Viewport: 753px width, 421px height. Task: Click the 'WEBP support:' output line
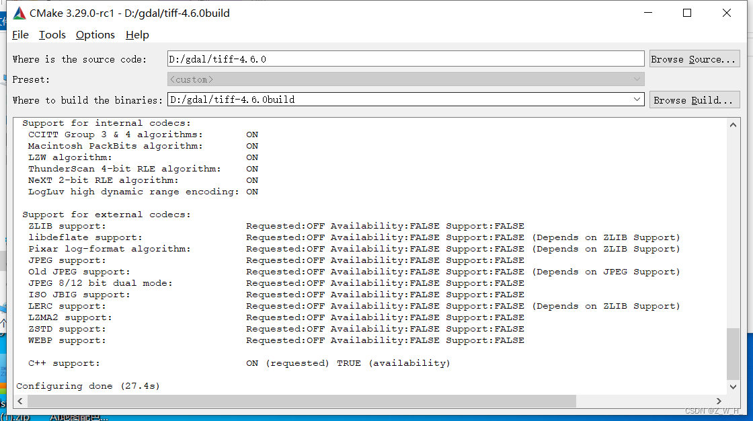coord(276,340)
